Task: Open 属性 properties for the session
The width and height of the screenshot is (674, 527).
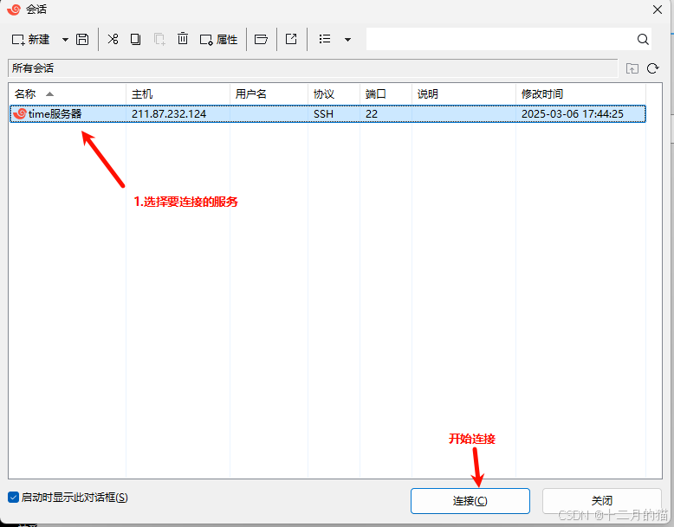Action: coord(218,40)
